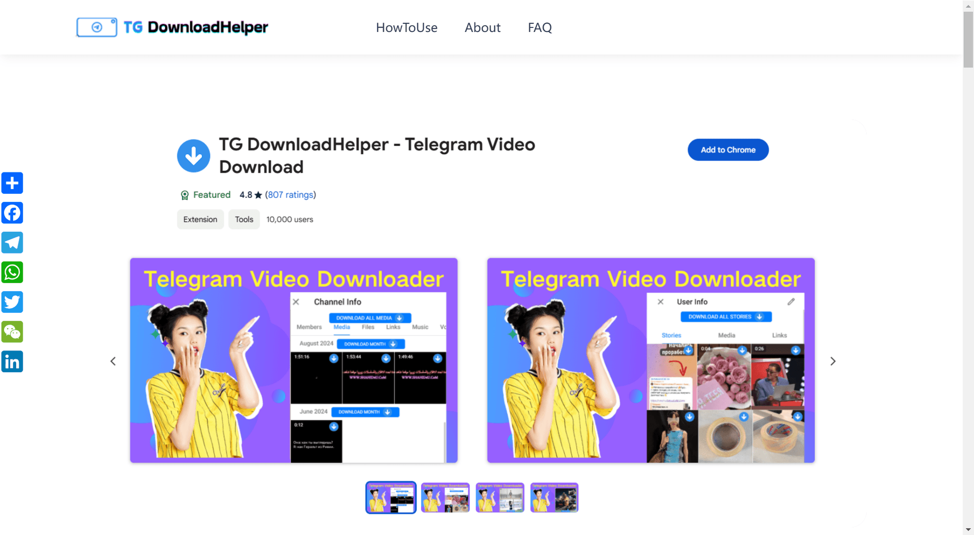
Task: Share on Twitter using sidebar icon
Action: pos(12,302)
